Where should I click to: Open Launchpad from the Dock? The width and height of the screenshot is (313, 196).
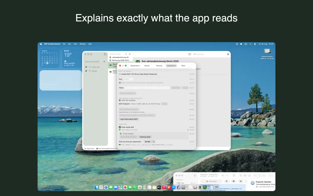point(101,187)
